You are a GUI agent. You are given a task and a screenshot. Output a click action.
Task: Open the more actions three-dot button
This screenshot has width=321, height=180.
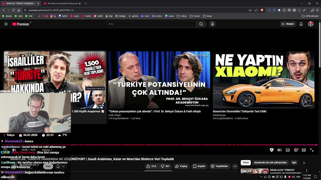coord(235,166)
